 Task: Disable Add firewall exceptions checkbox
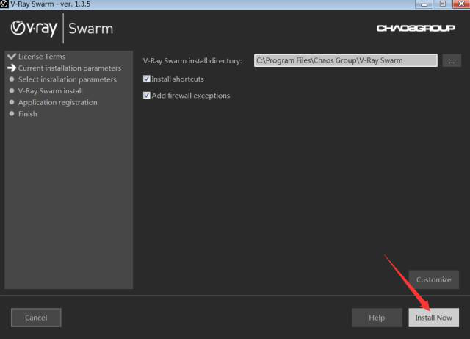pyautogui.click(x=147, y=96)
